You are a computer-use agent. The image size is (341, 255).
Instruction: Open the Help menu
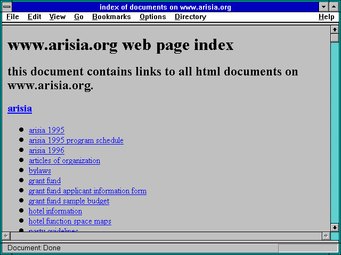click(327, 17)
